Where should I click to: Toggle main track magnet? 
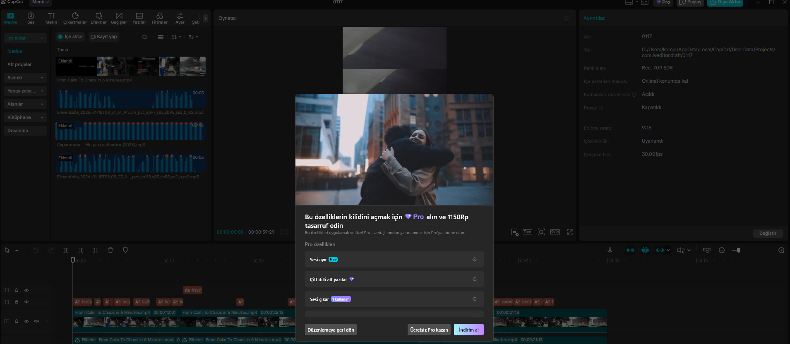tap(630, 250)
